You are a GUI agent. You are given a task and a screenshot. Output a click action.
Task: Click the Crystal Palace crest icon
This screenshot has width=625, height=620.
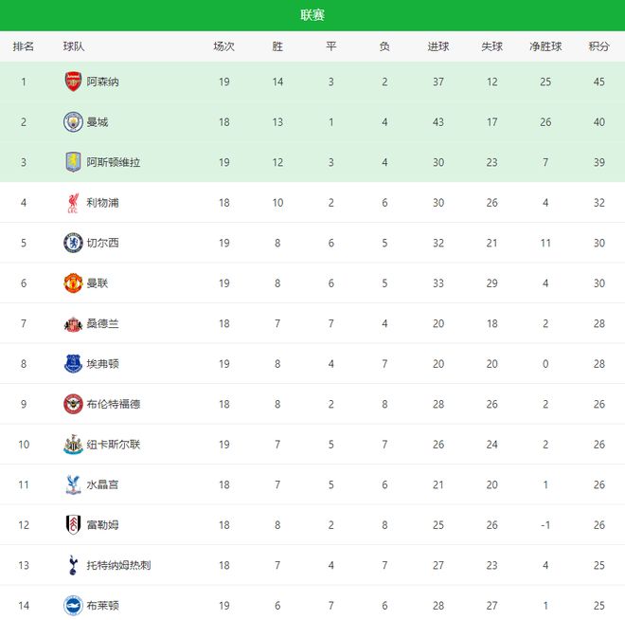(73, 484)
